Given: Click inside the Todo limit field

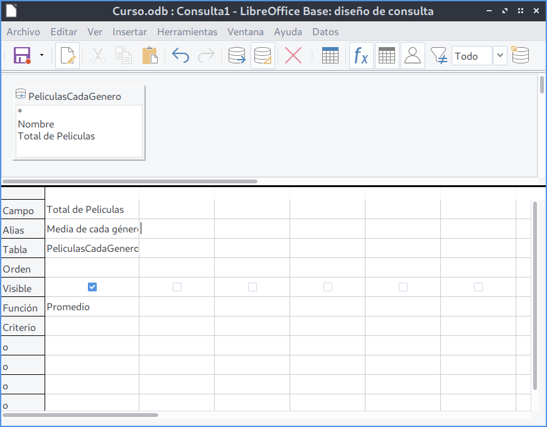Looking at the screenshot, I should 472,56.
